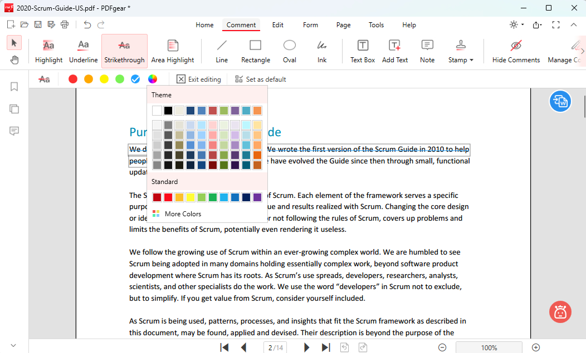Collapse the ribbon with the chevron

pos(574,25)
